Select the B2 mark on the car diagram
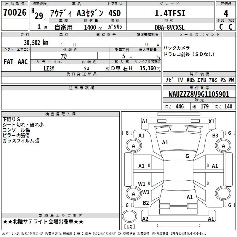 click(146, 203)
